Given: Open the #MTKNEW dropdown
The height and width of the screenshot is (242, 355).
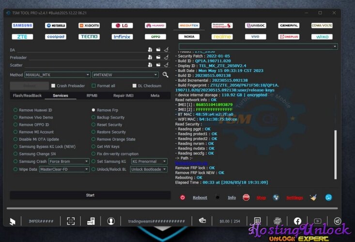Looking at the screenshot, I should pos(125,75).
